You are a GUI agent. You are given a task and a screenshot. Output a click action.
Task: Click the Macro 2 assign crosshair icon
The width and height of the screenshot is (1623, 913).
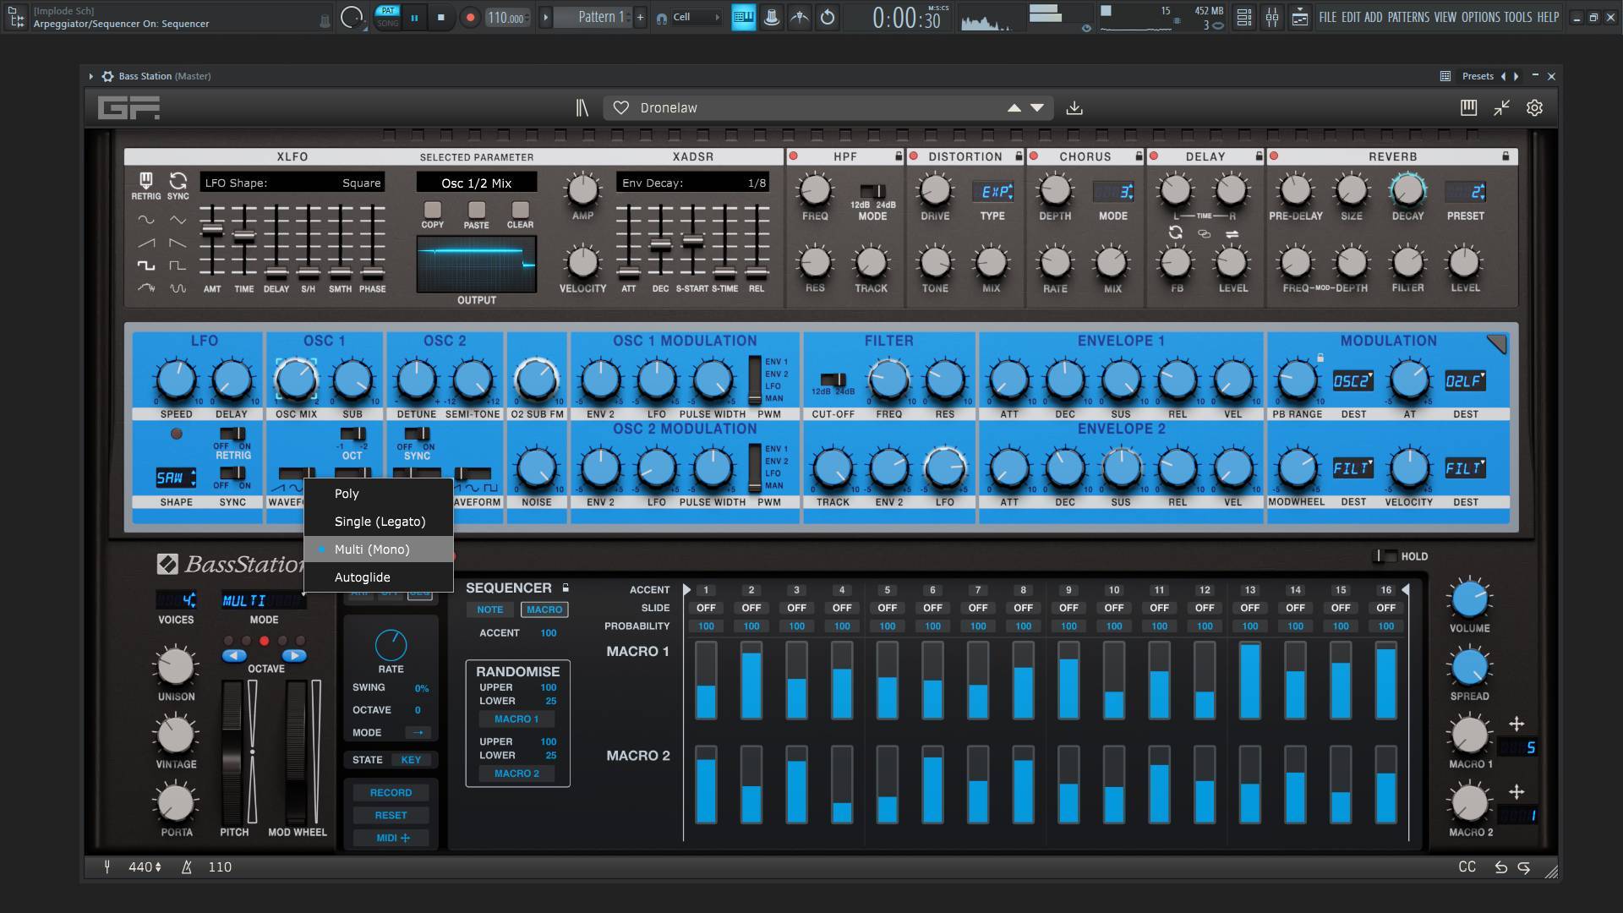pyautogui.click(x=1516, y=792)
